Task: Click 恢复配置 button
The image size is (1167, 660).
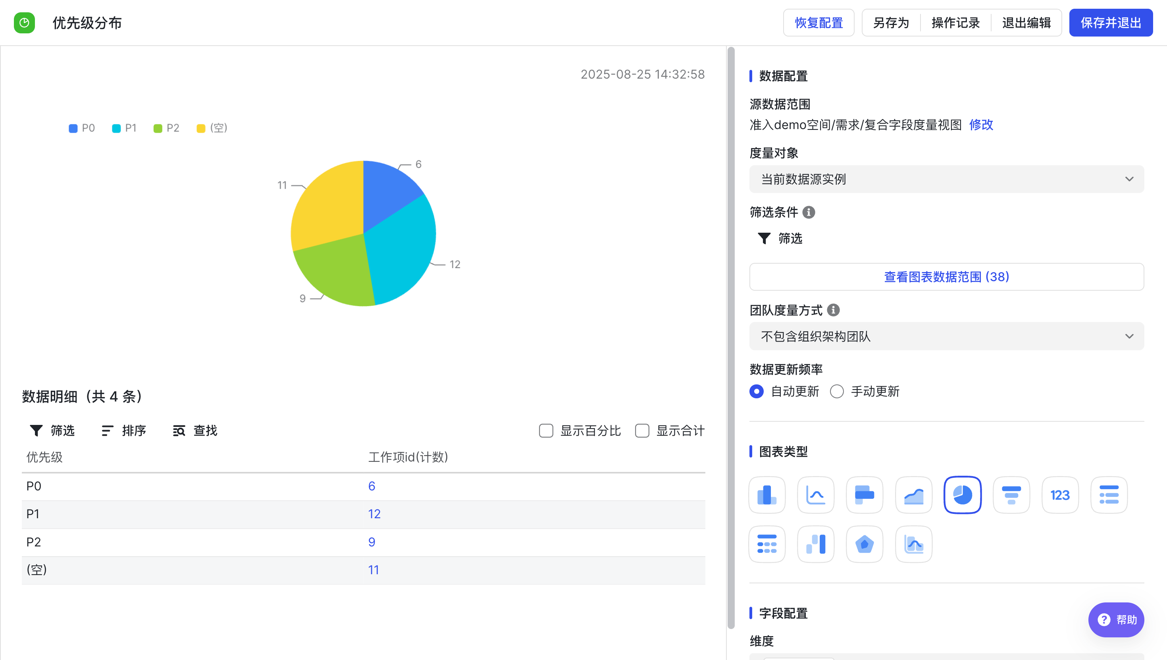Action: 818,23
